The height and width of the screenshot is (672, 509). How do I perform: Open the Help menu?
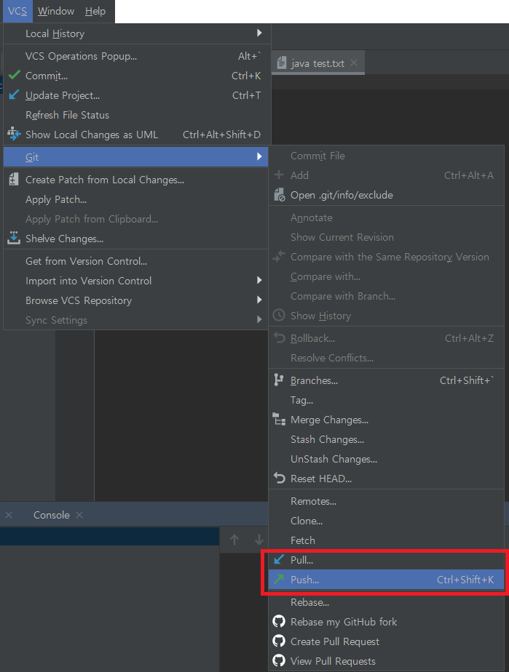coord(95,11)
